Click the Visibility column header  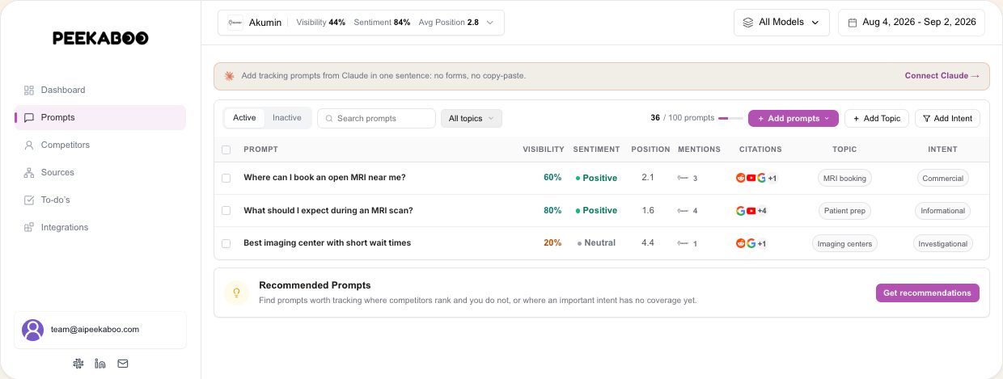pos(544,149)
